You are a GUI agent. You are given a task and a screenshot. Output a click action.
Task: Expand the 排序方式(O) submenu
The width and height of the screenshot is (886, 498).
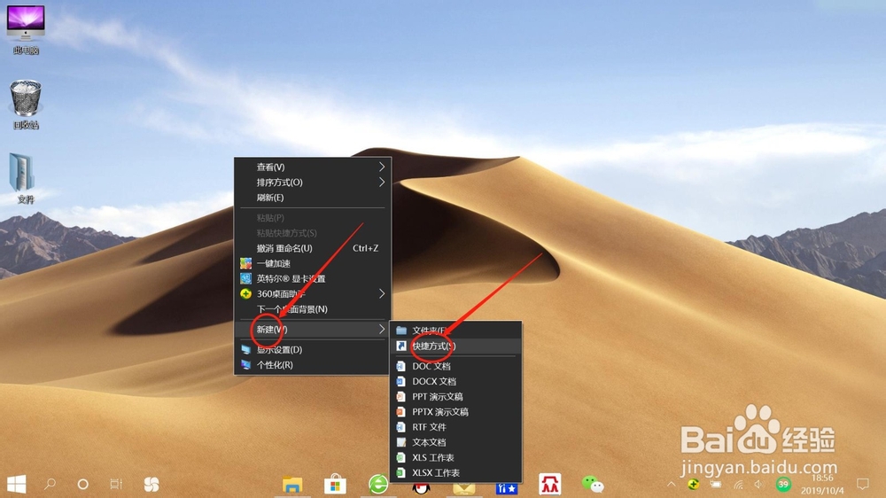coord(313,182)
